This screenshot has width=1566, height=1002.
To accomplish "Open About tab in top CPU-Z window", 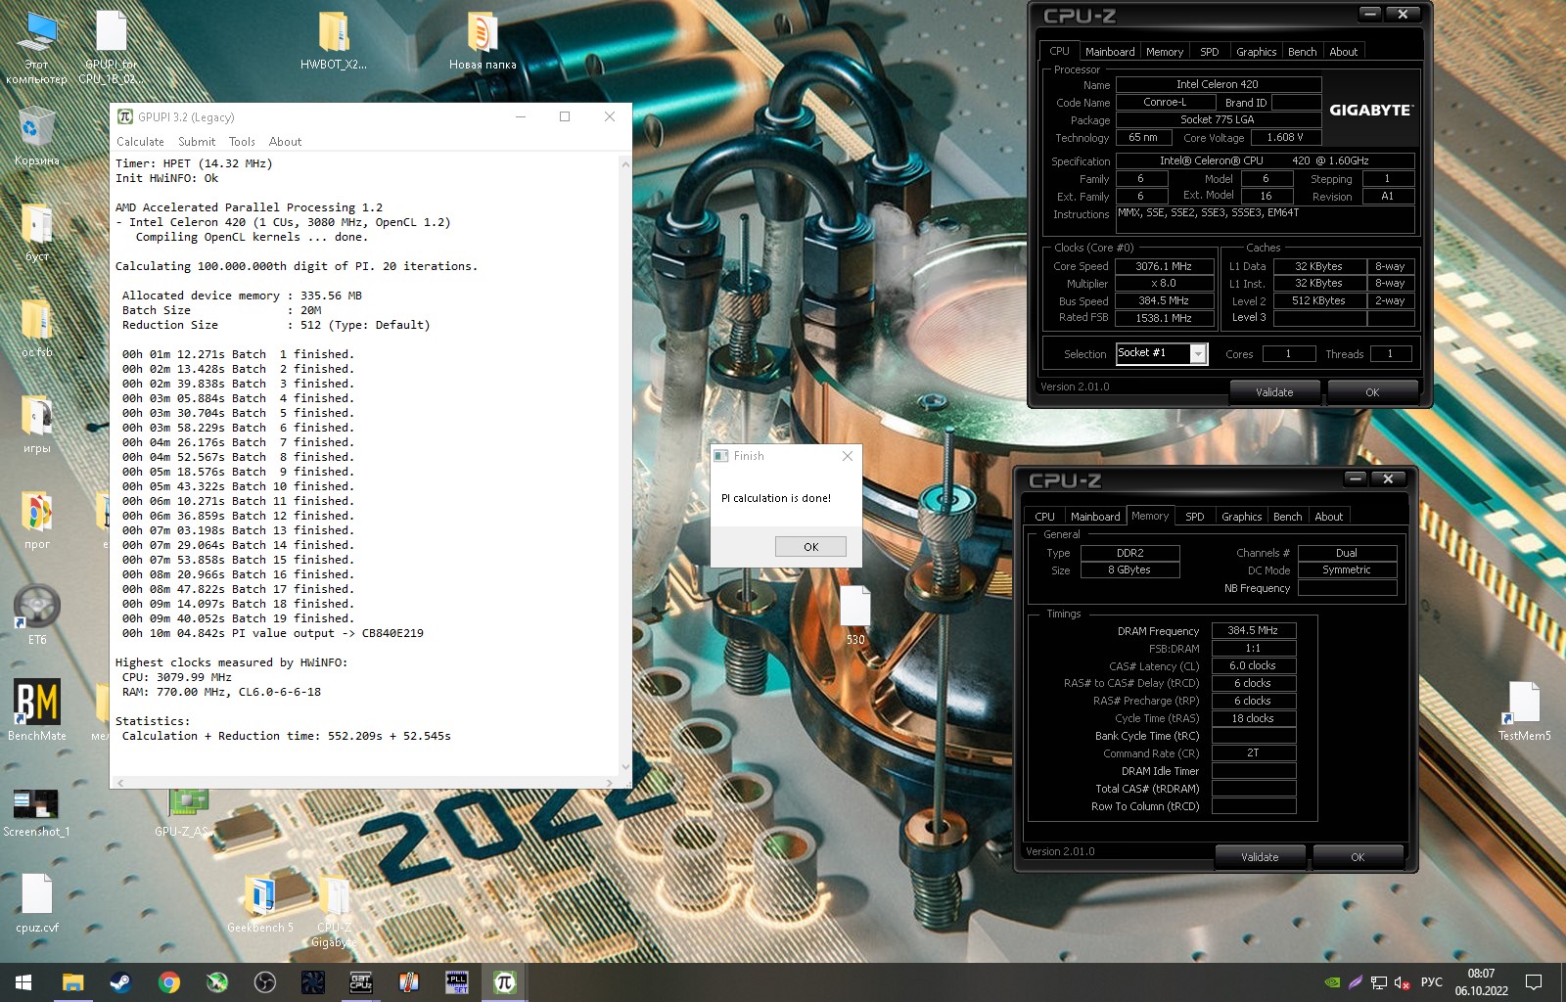I will [1343, 52].
